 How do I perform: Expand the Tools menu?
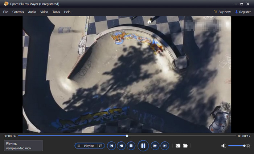click(x=56, y=12)
